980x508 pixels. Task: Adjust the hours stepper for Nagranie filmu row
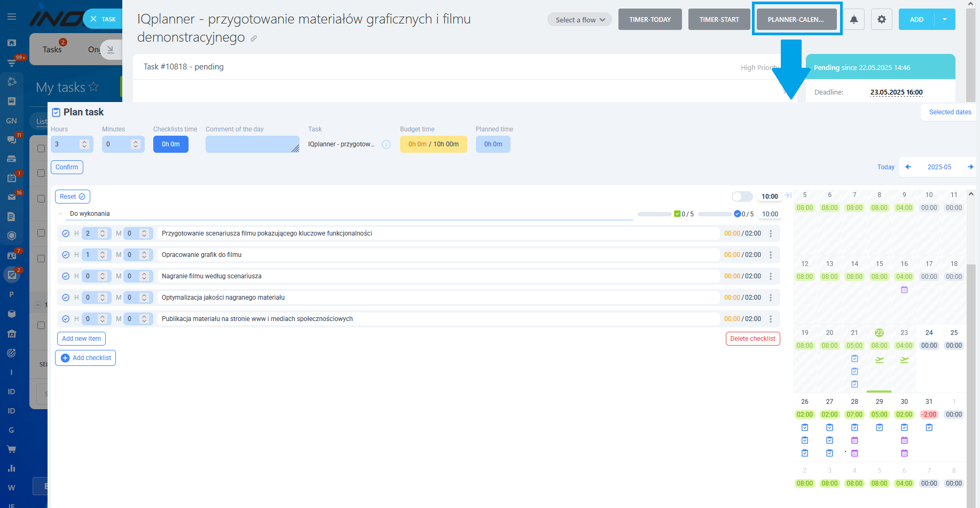[103, 276]
